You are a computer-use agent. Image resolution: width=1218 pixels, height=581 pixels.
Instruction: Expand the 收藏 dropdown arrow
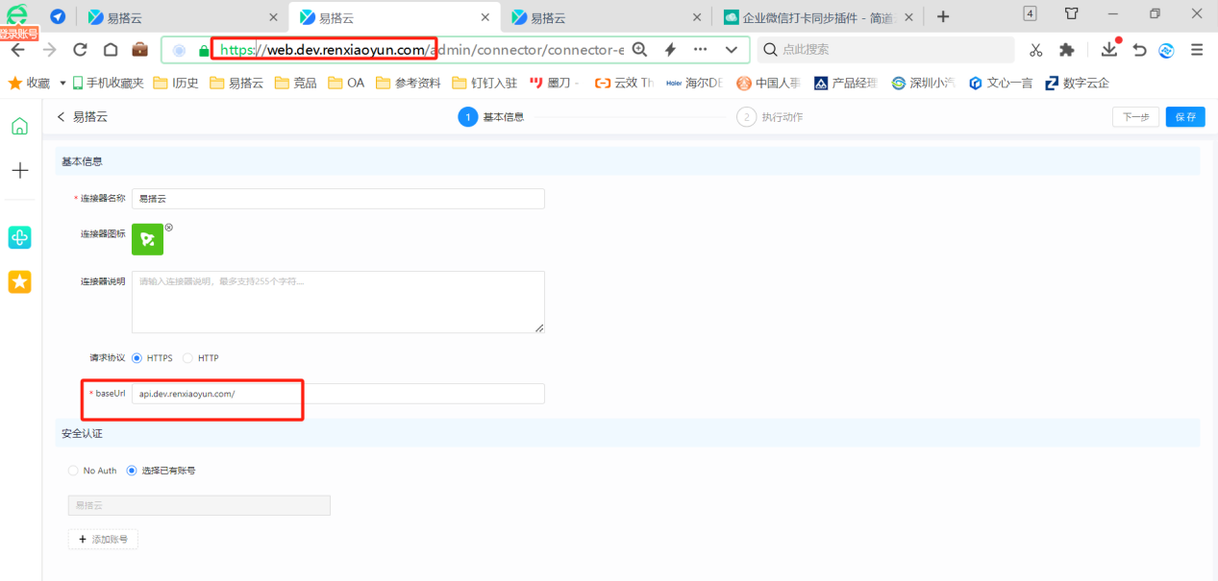(63, 83)
